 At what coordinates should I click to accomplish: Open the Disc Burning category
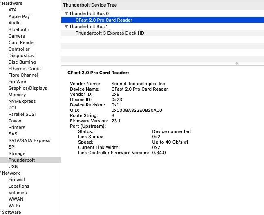click(22, 62)
